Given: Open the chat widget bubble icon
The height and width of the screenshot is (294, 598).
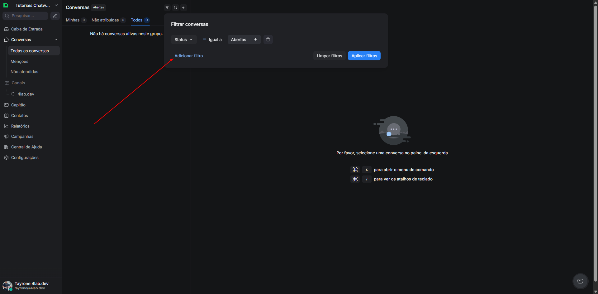Looking at the screenshot, I should [580, 281].
